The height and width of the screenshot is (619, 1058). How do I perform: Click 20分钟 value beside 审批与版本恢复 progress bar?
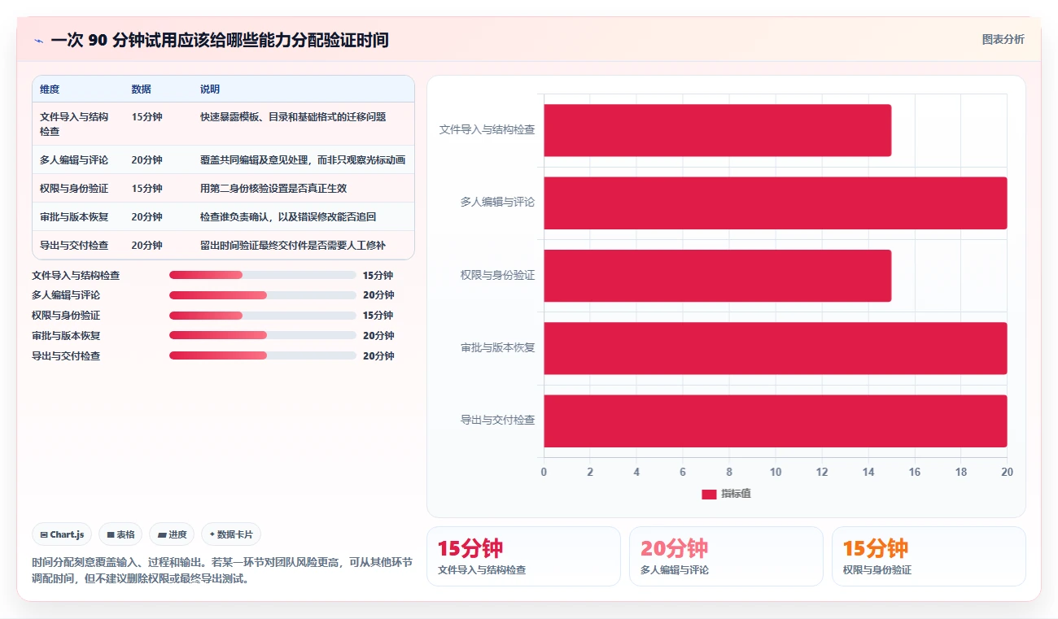[378, 336]
